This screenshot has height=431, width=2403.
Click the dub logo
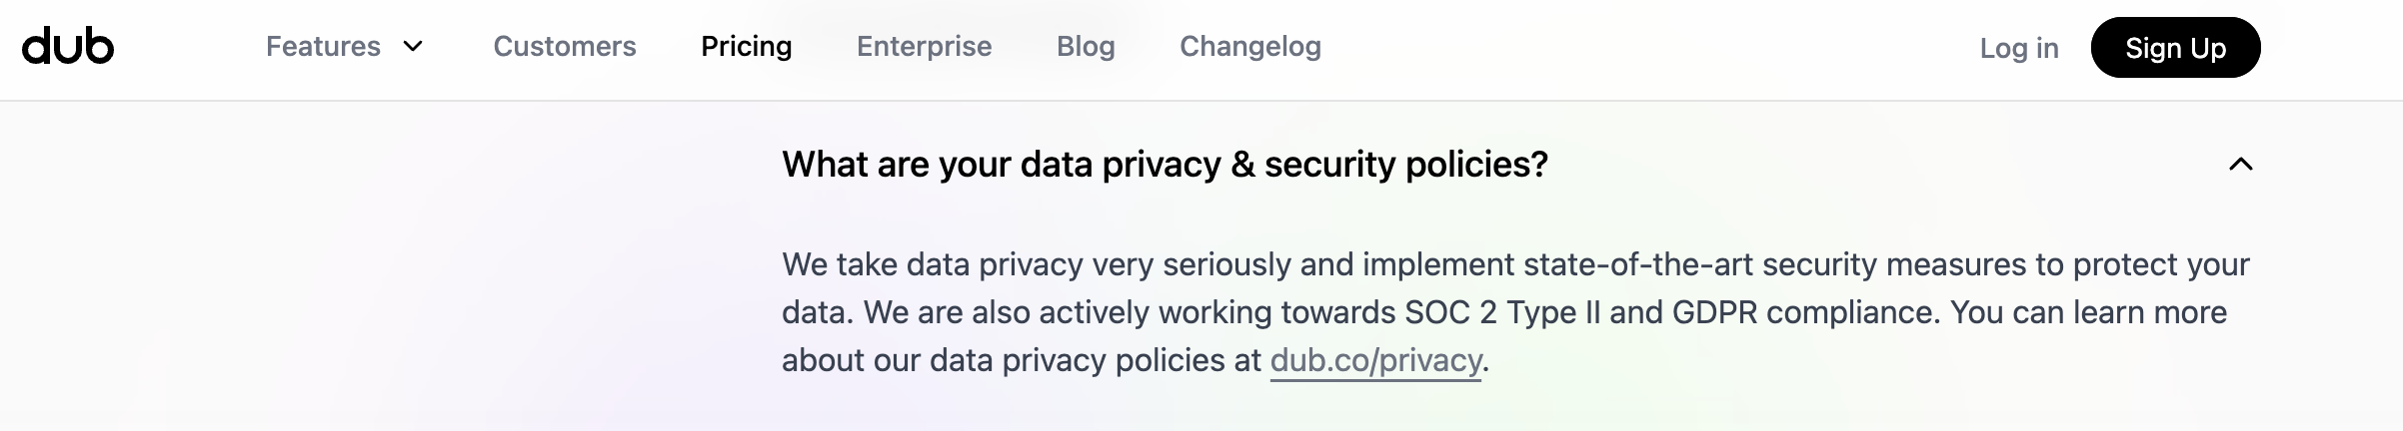tap(68, 47)
